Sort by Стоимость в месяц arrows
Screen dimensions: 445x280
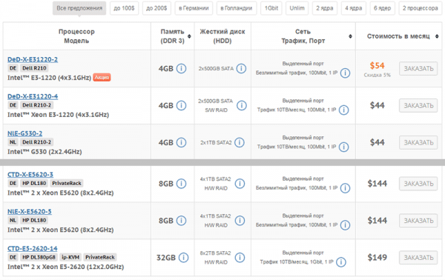[x=437, y=36]
